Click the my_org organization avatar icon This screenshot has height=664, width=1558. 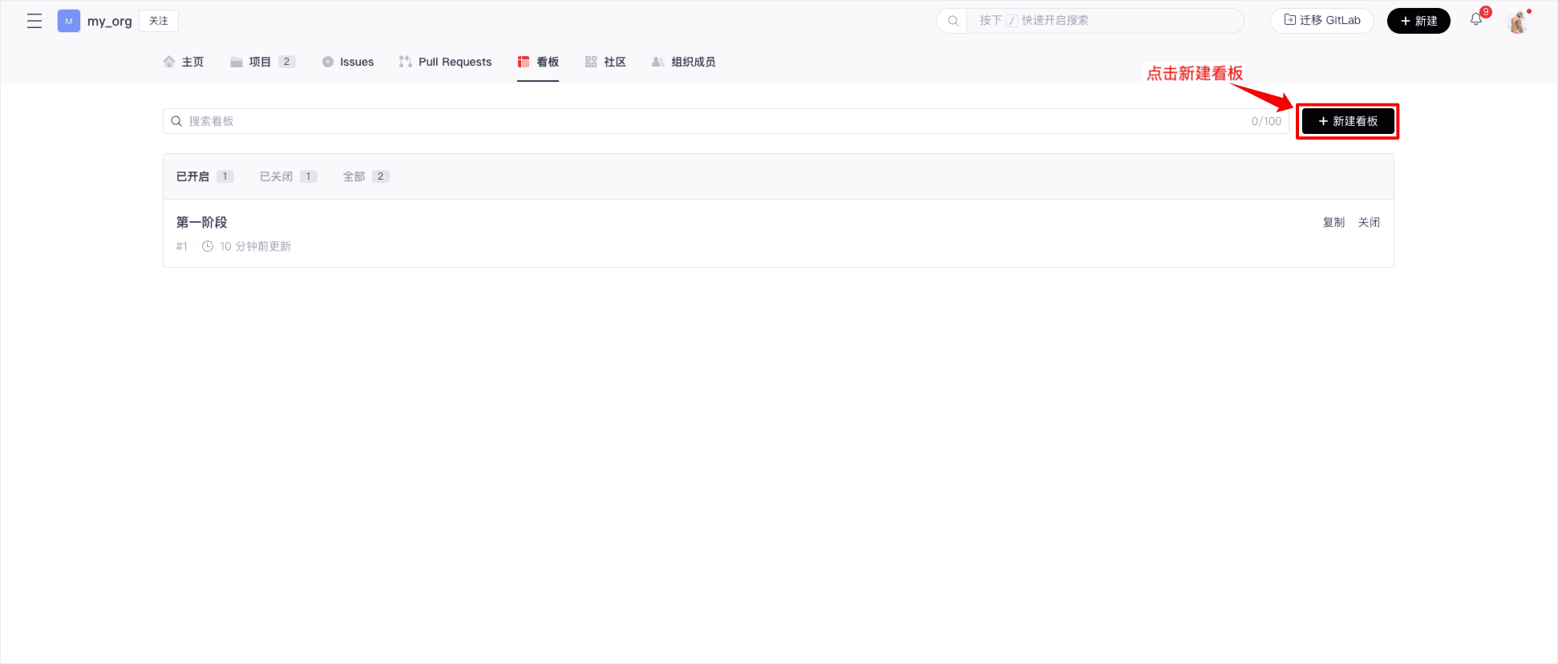pos(69,21)
